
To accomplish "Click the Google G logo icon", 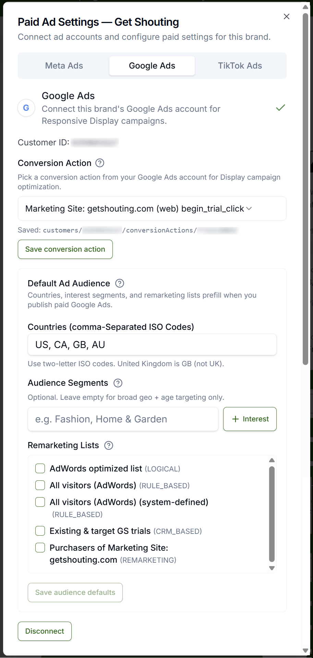I will (x=26, y=108).
